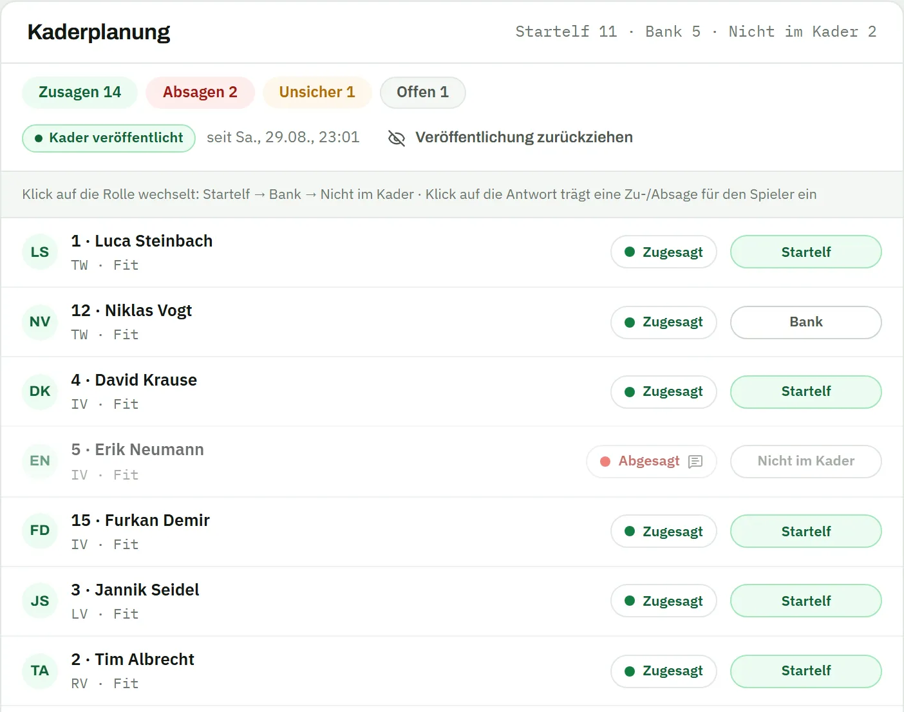
Task: Click the hint text about Rolle wechselt
Action: point(419,194)
